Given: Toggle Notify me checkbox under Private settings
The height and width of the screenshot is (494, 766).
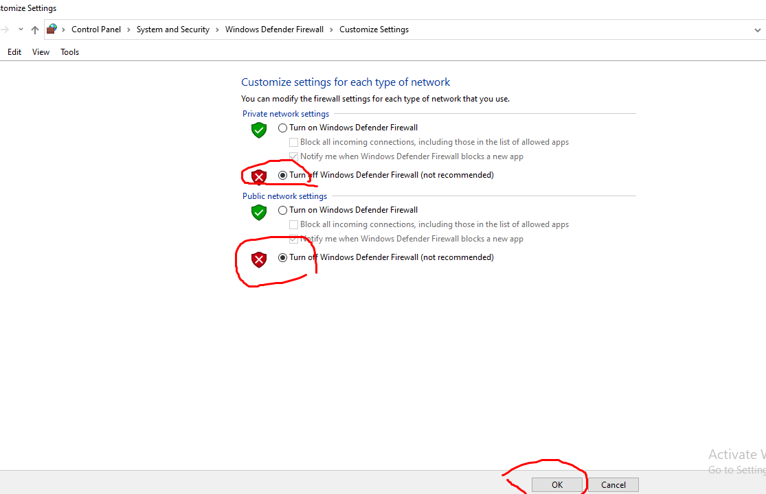Looking at the screenshot, I should pyautogui.click(x=293, y=156).
